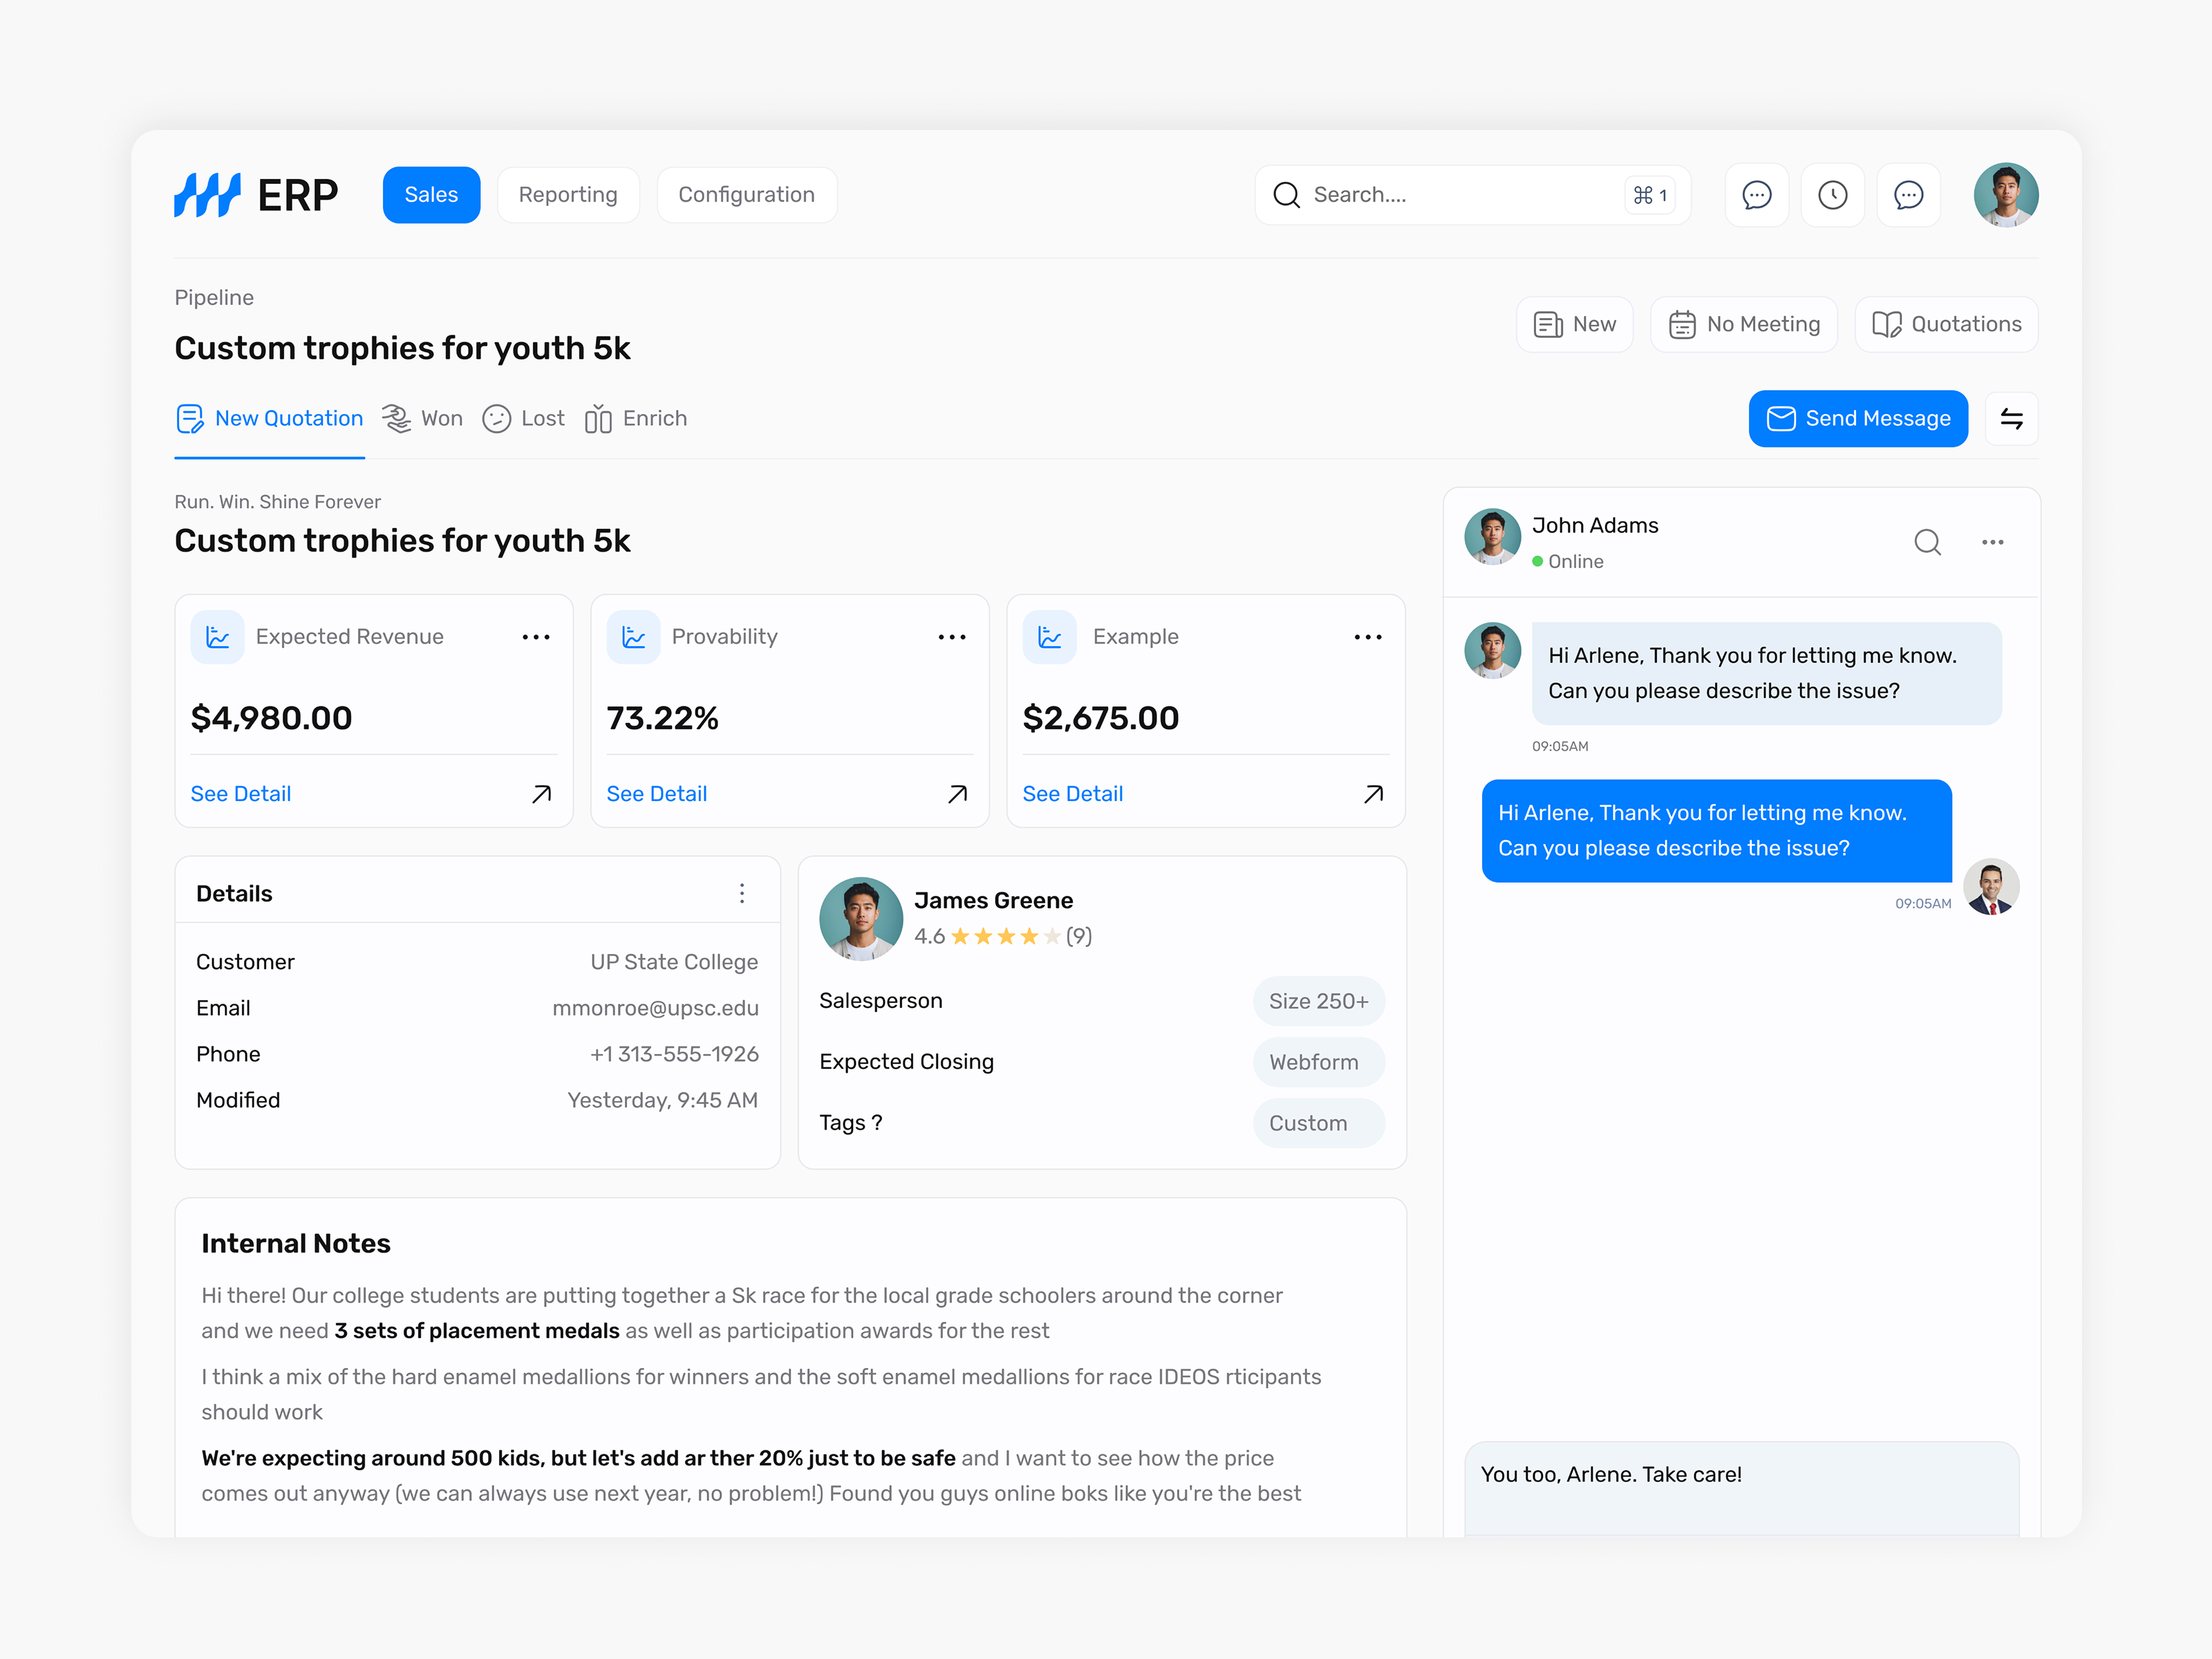Screen dimensions: 2212x1659
Task: Click the Lost sad-face icon
Action: pyautogui.click(x=497, y=418)
